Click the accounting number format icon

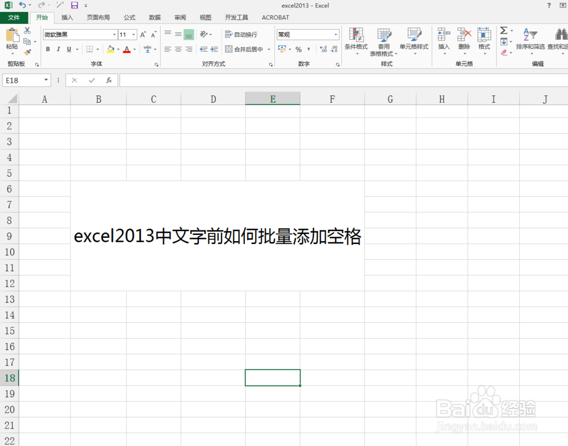(x=282, y=49)
